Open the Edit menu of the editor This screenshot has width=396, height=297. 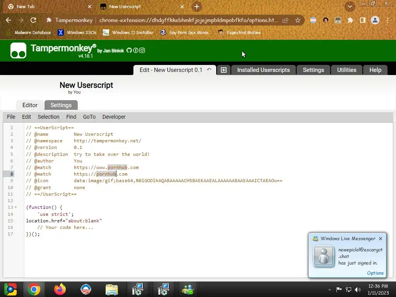coord(26,117)
